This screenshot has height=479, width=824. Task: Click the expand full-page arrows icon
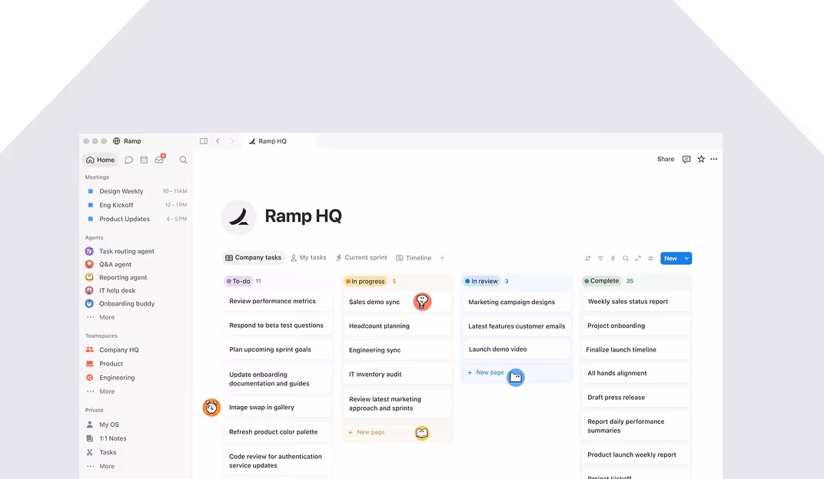pyautogui.click(x=638, y=258)
